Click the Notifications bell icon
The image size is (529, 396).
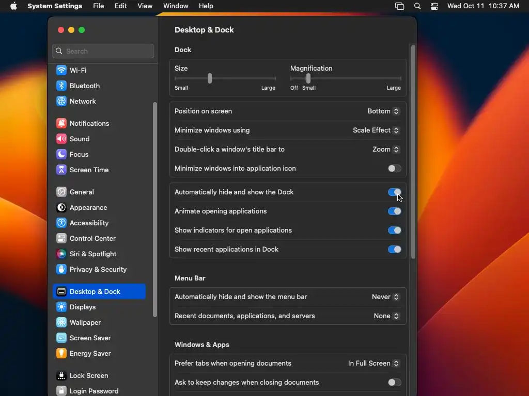pyautogui.click(x=61, y=123)
